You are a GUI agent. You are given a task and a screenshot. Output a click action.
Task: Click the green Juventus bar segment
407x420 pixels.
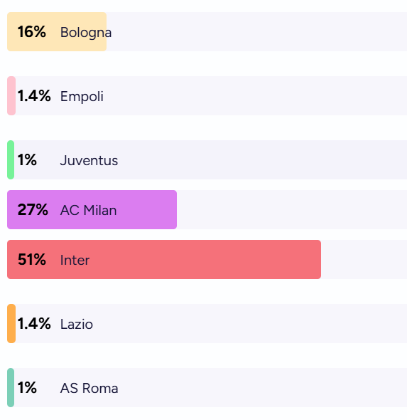click(11, 159)
